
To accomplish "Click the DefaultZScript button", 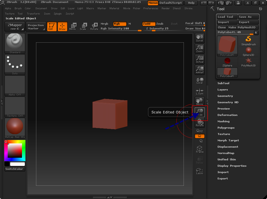I will click(x=171, y=3).
